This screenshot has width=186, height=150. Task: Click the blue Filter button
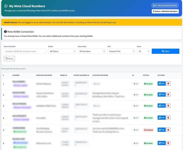tap(166, 51)
